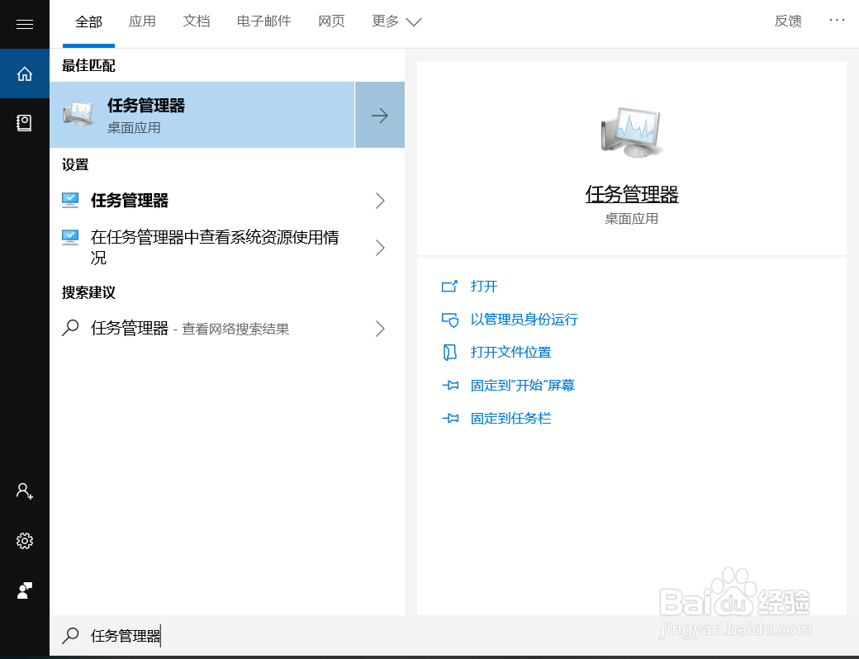Switch to the 应用 filter tab
859x659 pixels.
[x=142, y=21]
